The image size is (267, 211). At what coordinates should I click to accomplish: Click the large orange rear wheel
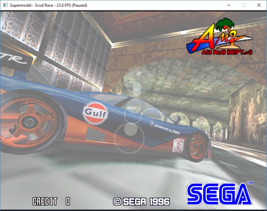[30, 123]
